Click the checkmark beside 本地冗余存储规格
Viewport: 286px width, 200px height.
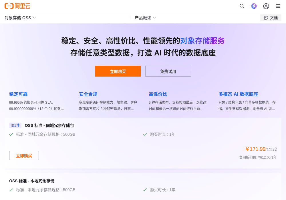pyautogui.click(x=11, y=190)
